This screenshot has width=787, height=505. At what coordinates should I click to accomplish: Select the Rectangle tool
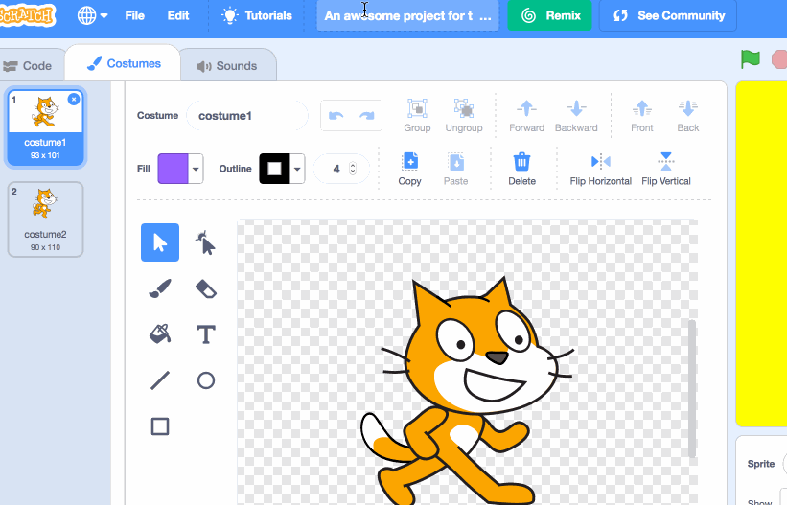(160, 426)
